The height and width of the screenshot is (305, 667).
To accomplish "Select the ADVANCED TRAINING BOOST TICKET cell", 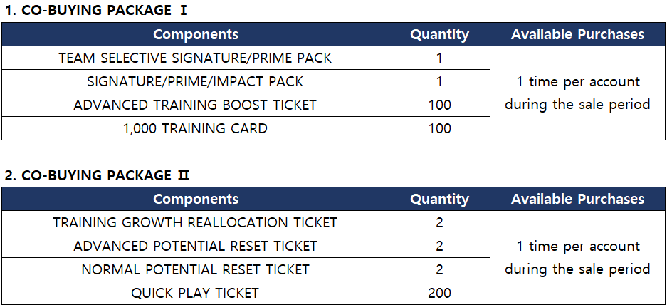I will tap(196, 105).
